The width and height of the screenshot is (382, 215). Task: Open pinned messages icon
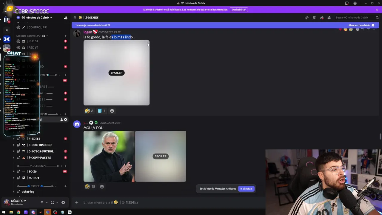(x=321, y=18)
